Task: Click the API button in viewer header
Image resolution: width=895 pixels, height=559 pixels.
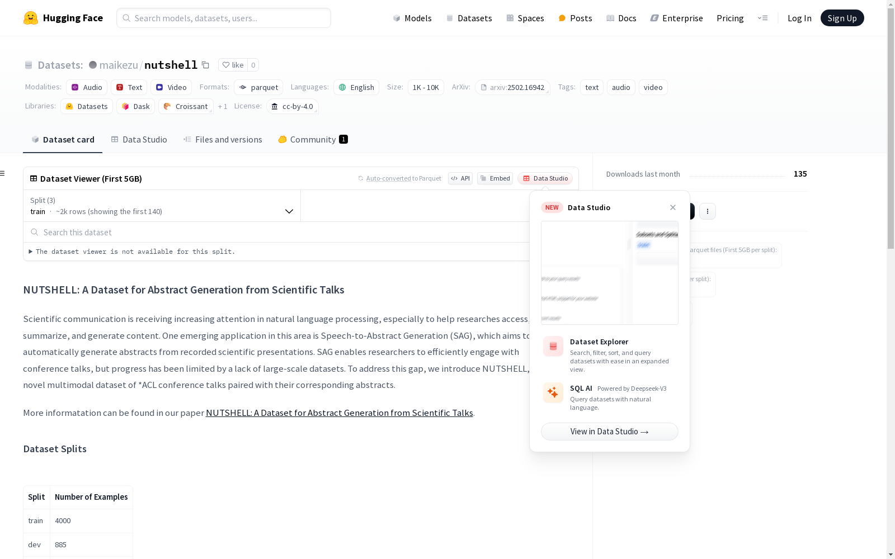Action: pyautogui.click(x=460, y=178)
